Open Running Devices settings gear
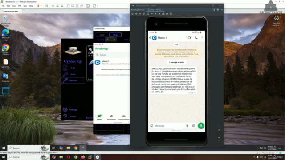This screenshot has width=285, height=160. pyautogui.click(x=218, y=10)
